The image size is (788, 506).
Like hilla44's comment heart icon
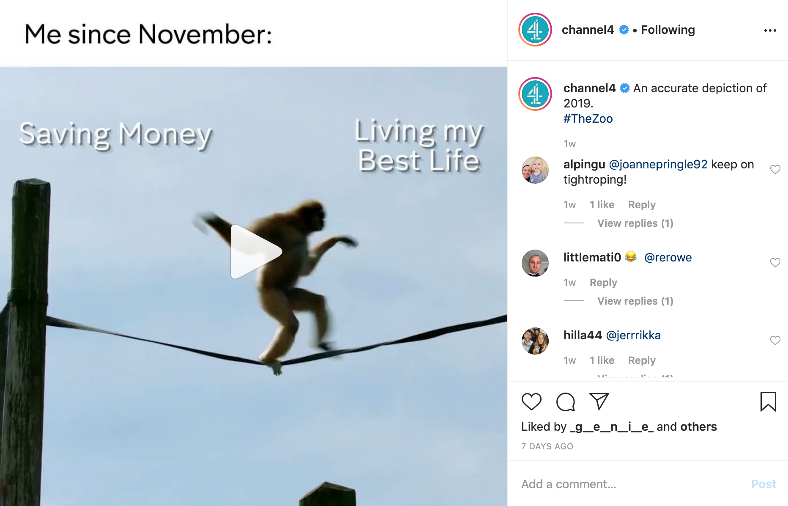[775, 341]
